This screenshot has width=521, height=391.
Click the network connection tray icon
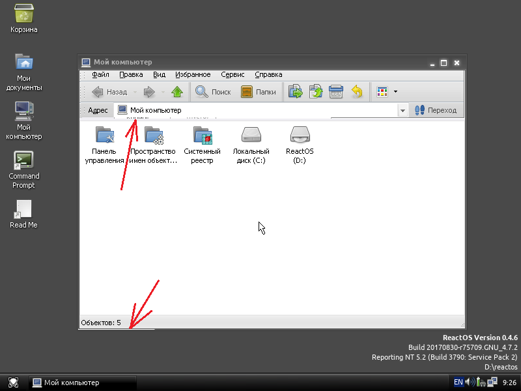(x=492, y=382)
